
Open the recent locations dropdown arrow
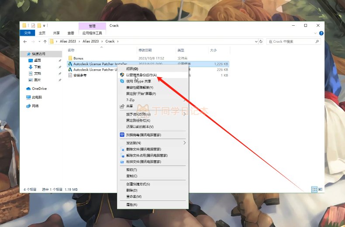(x=39, y=41)
